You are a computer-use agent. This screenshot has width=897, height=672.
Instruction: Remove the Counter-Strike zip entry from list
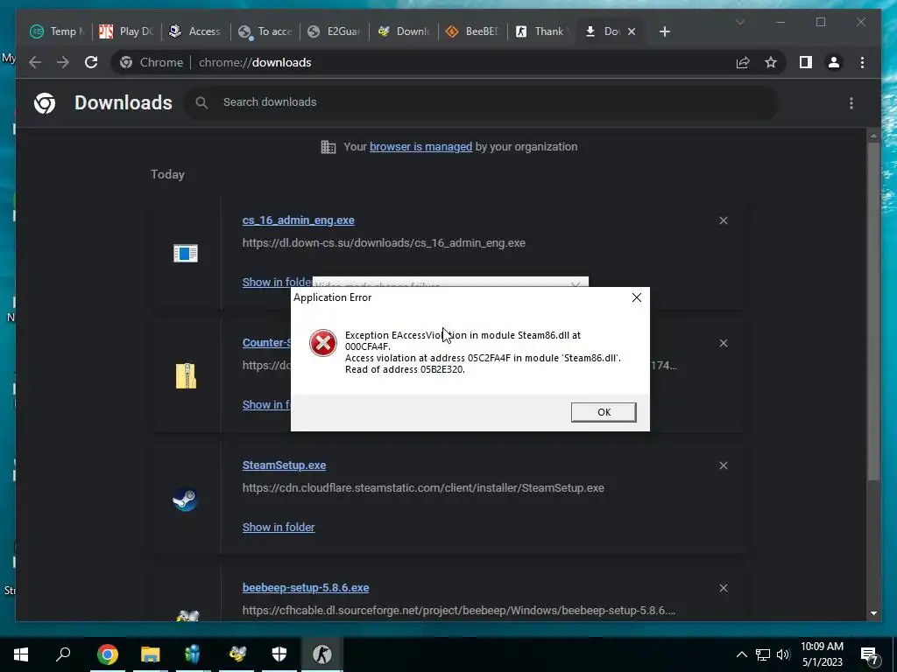[x=724, y=343]
